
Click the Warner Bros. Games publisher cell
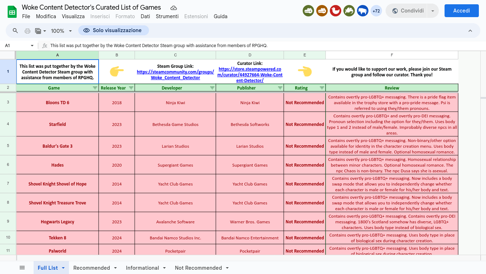[x=250, y=222]
